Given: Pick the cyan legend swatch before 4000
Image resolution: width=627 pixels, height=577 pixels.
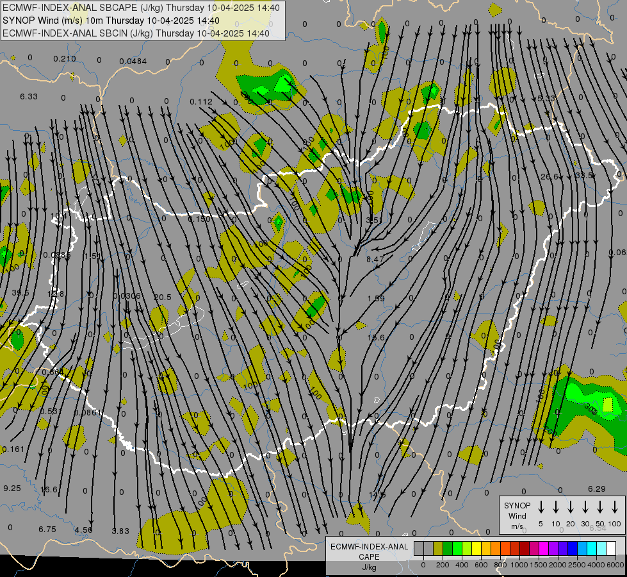Looking at the screenshot, I should pos(591,549).
